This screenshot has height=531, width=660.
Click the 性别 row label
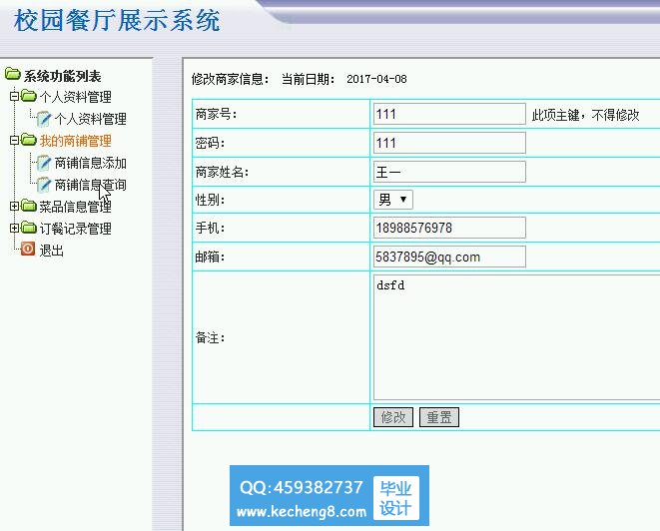tap(210, 200)
